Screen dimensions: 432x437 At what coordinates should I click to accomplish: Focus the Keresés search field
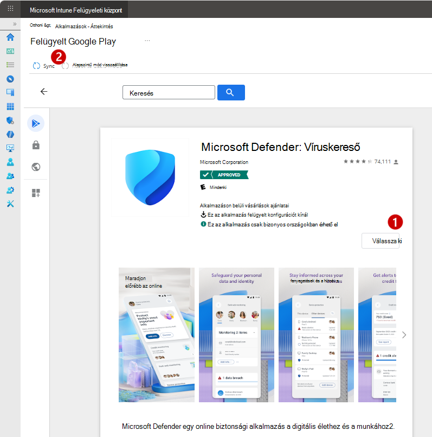(x=169, y=92)
